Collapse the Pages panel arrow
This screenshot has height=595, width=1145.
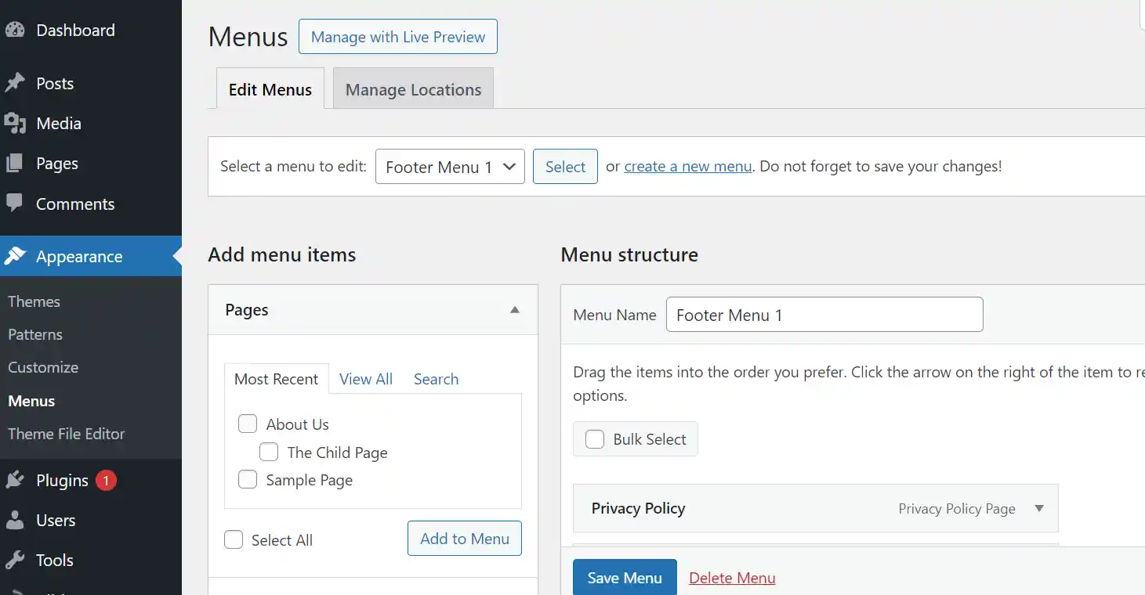(x=515, y=310)
